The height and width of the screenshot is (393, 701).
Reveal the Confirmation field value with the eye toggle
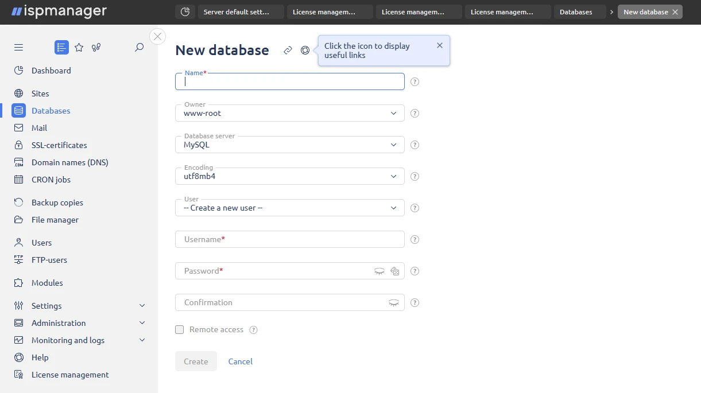pos(393,302)
